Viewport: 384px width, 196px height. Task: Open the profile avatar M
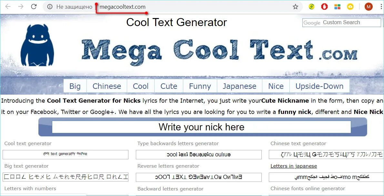click(x=369, y=7)
